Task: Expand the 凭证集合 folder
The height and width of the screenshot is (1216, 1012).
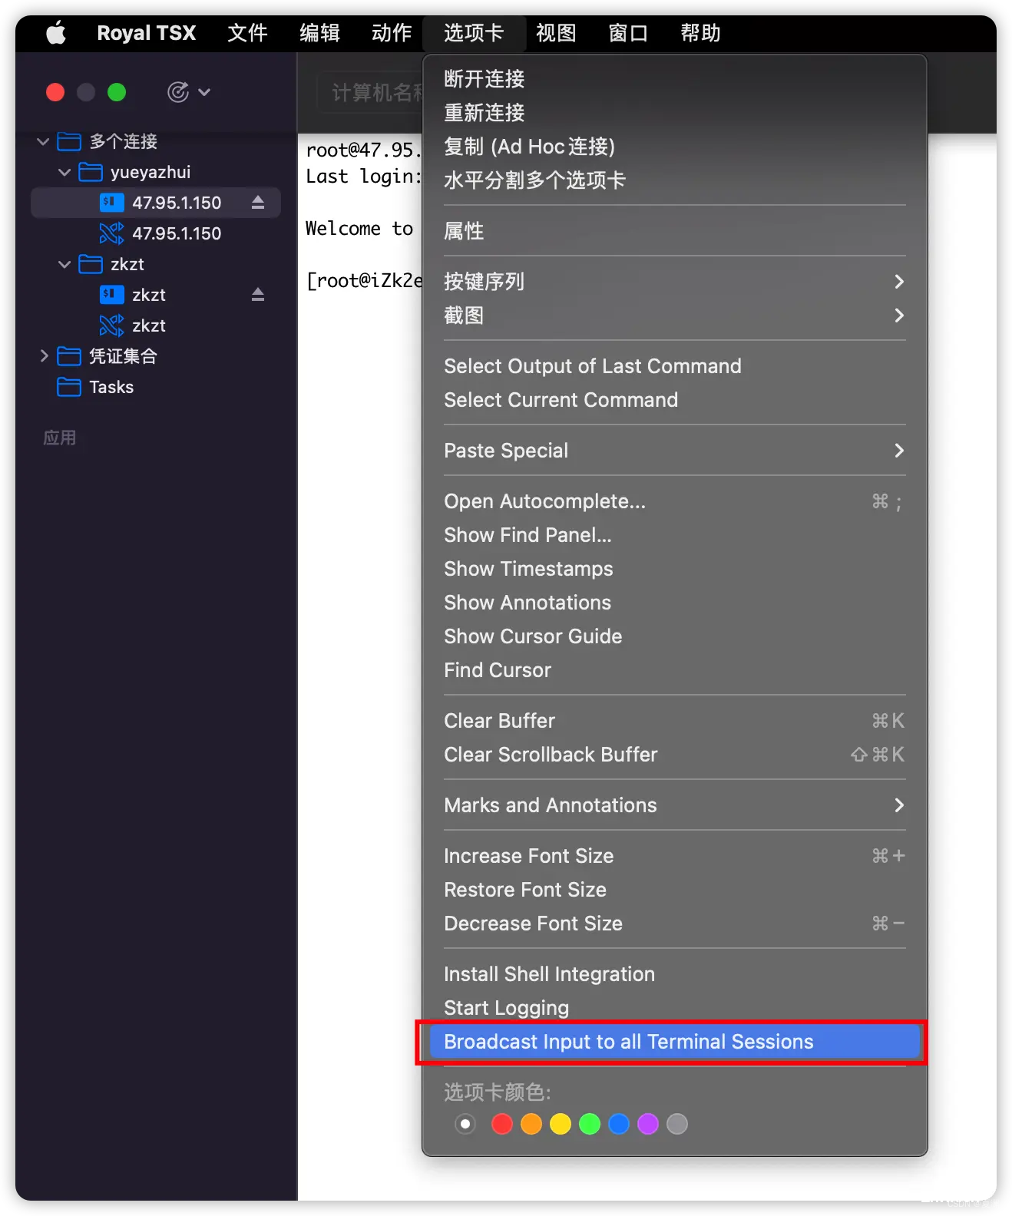Action: coord(44,356)
